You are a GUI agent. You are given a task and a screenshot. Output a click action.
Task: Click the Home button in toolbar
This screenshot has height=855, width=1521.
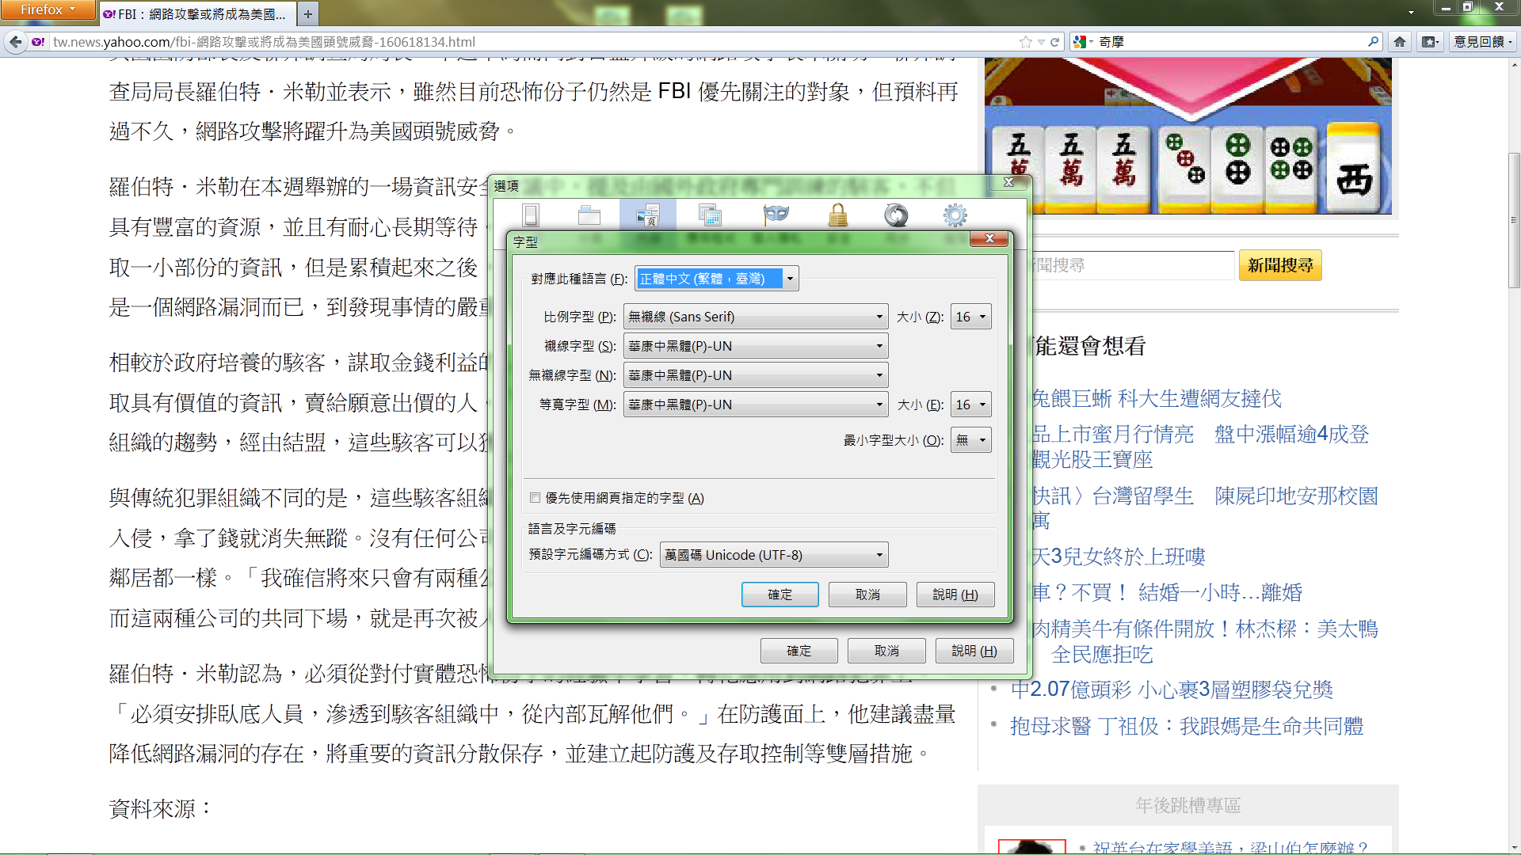[1400, 42]
